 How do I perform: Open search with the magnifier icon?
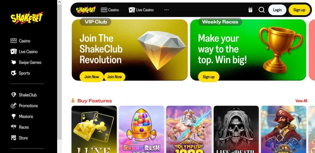(261, 10)
